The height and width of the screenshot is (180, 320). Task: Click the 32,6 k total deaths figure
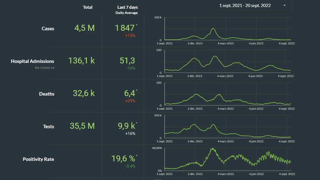(84, 94)
